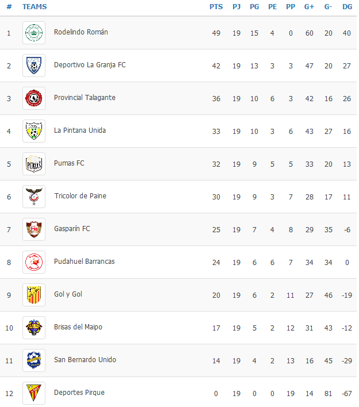Sort by DG goal difference header
Viewport: 359px width, 407px height.
coord(347,7)
